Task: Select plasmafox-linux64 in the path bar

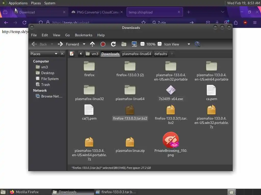Action: click(x=137, y=54)
